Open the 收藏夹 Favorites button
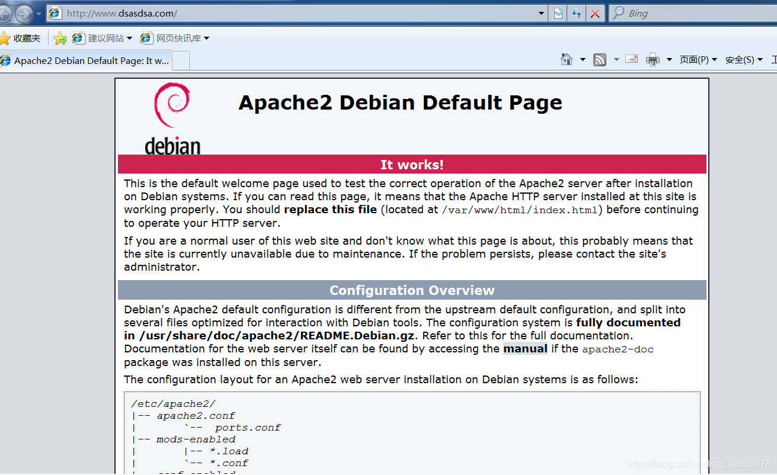The height and width of the screenshot is (475, 777). pos(21,38)
